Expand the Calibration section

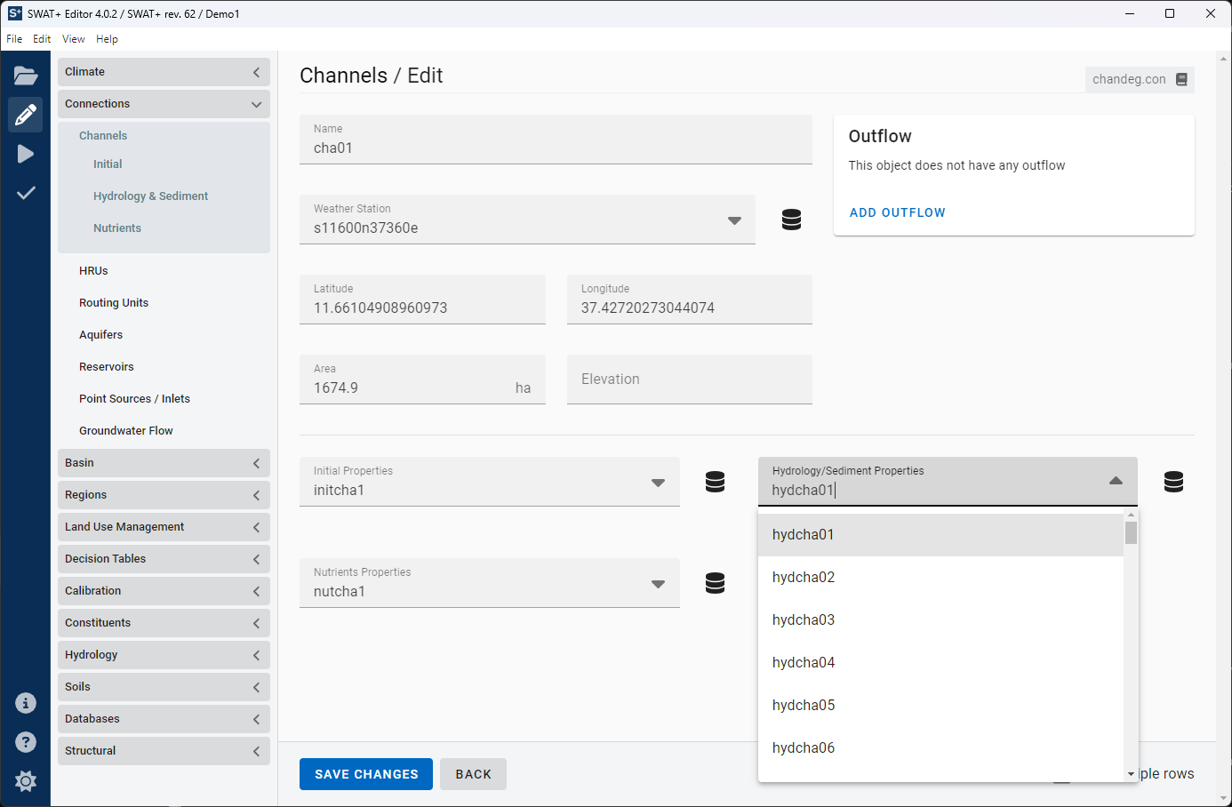[164, 591]
